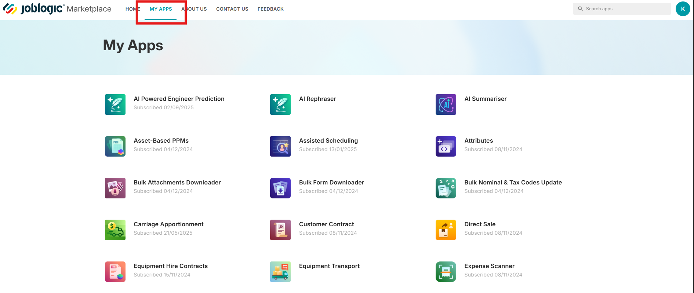Viewport: 694px width, 293px height.
Task: Navigate to Contact Us
Action: coord(232,9)
